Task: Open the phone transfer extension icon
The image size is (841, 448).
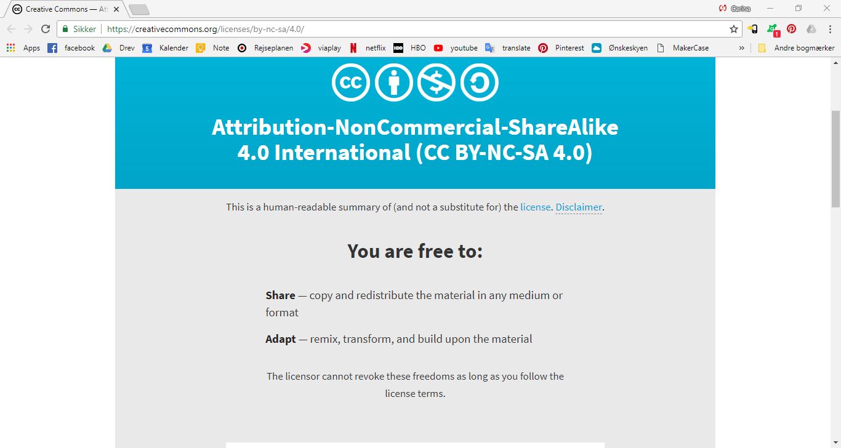Action: coord(753,29)
